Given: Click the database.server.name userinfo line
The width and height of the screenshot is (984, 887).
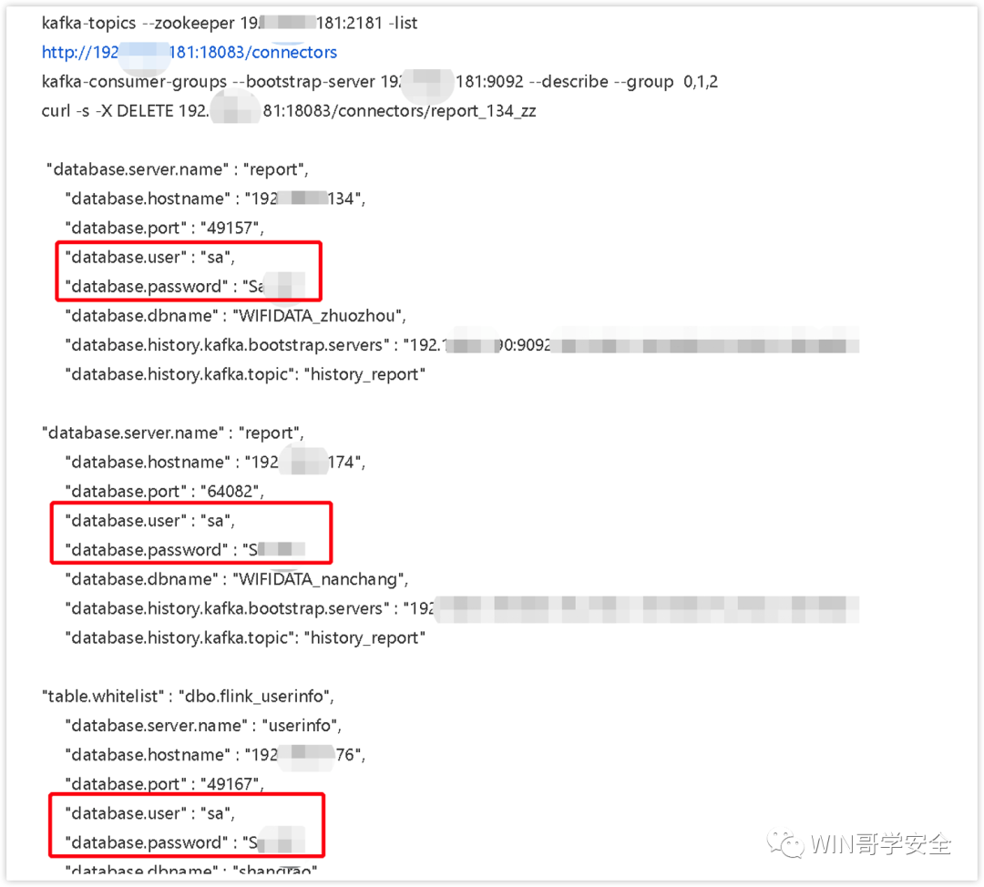Looking at the screenshot, I should [x=203, y=726].
